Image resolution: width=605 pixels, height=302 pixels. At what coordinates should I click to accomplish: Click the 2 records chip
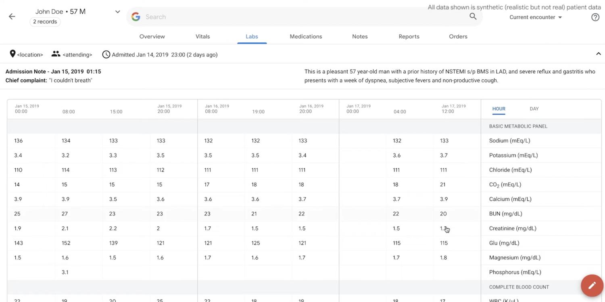[45, 22]
